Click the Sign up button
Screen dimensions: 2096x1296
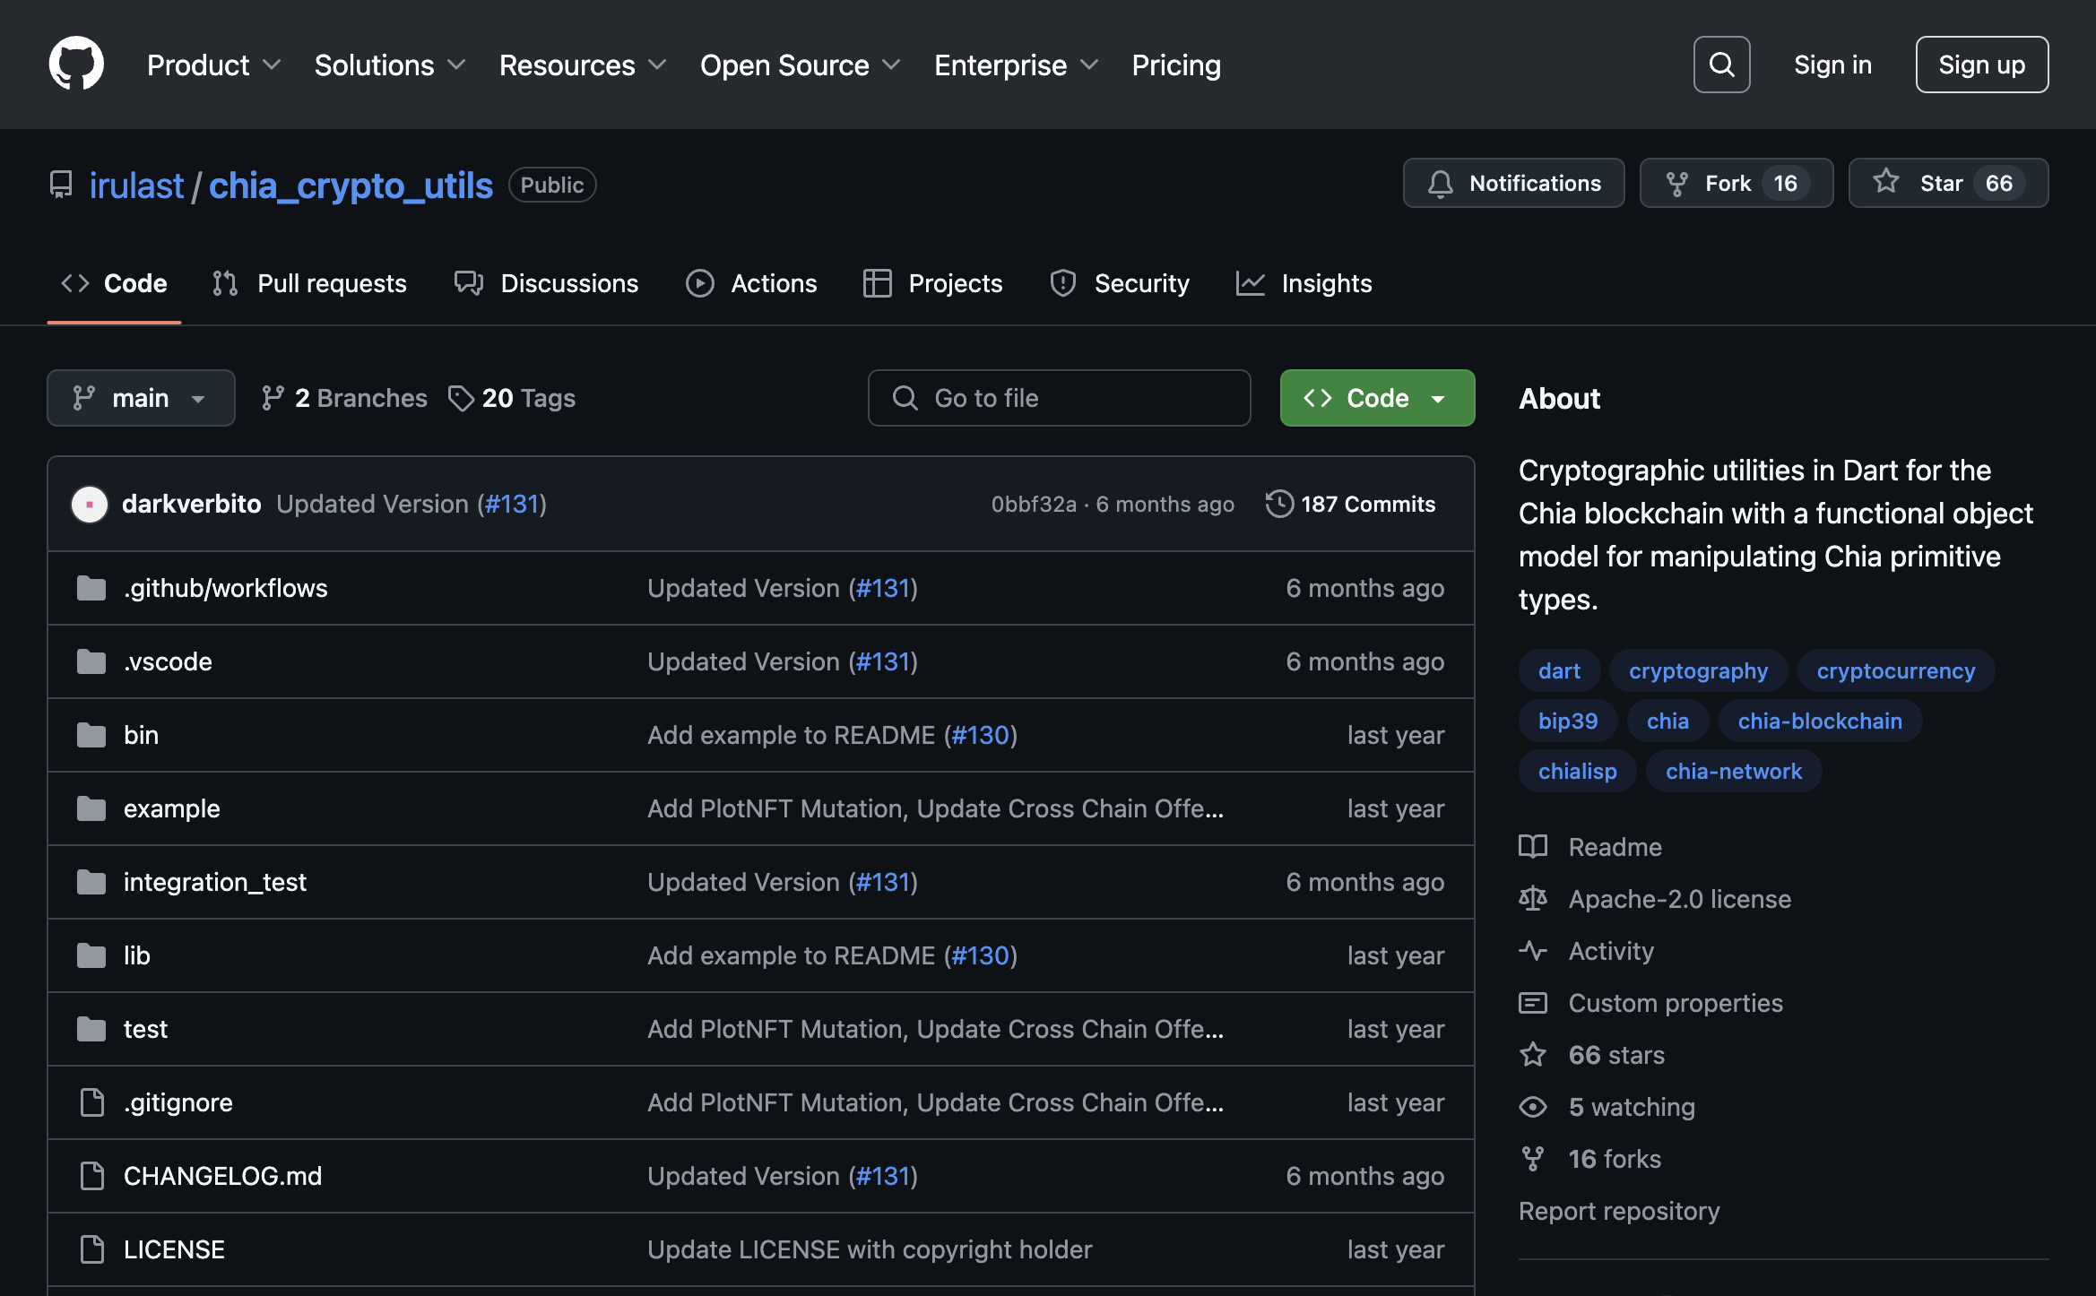coord(1981,65)
